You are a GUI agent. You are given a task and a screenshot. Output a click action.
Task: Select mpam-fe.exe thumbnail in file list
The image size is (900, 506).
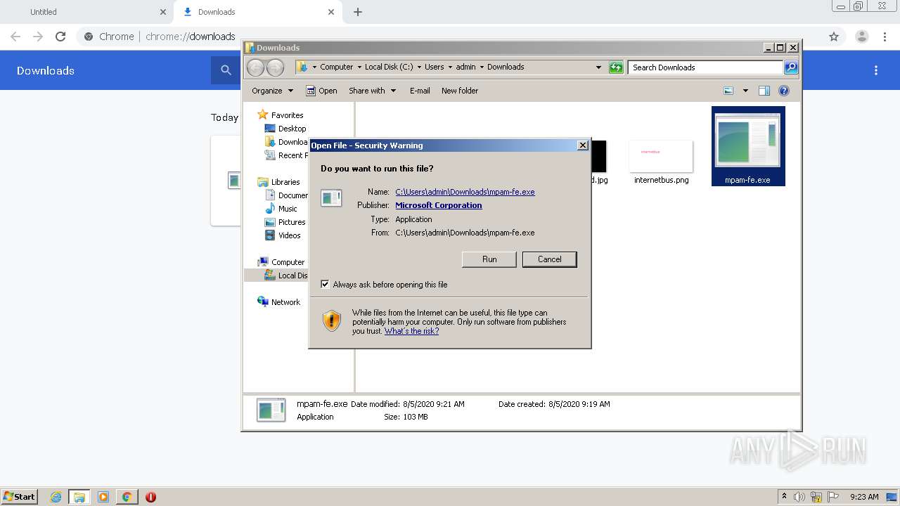[x=748, y=146]
